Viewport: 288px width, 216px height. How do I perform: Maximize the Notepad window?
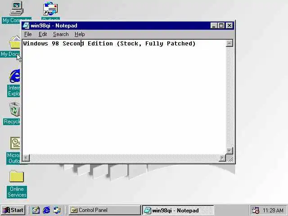(x=221, y=26)
